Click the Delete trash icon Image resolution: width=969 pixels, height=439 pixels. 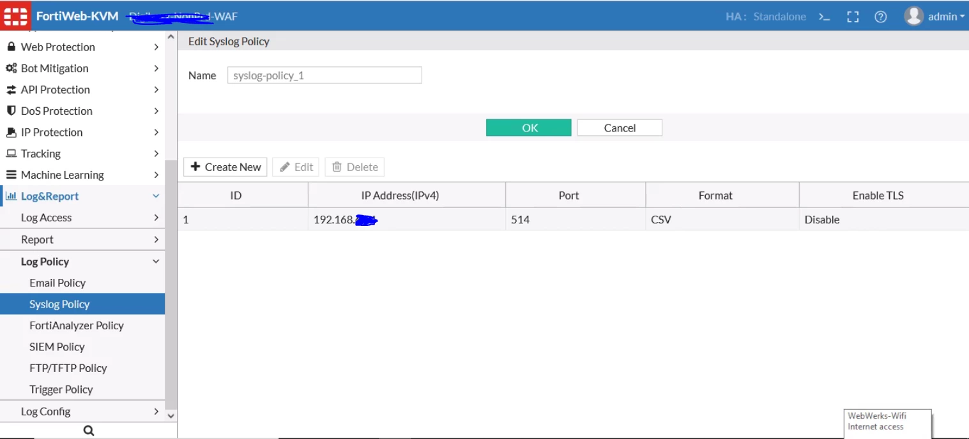coord(354,167)
